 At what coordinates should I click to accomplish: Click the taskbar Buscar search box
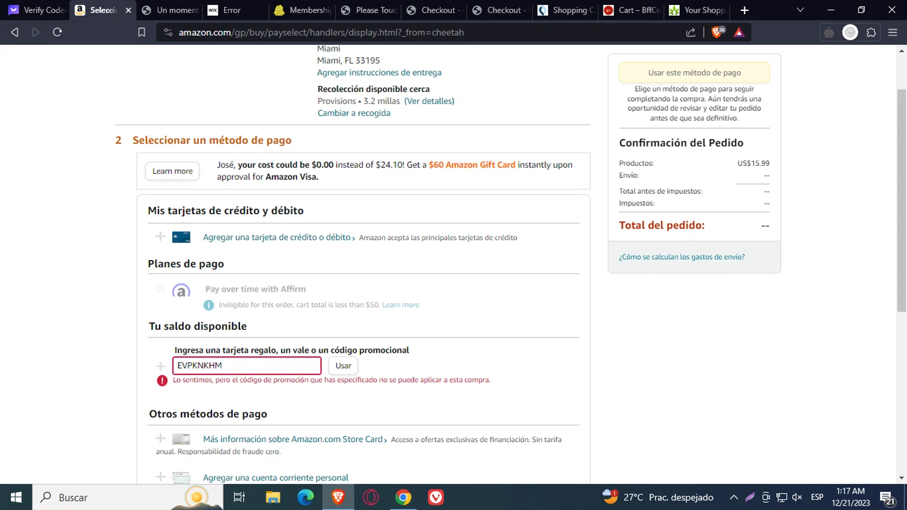127,497
